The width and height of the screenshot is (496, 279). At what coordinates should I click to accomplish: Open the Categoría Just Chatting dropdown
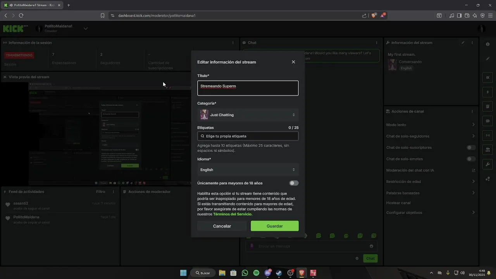coord(248,115)
